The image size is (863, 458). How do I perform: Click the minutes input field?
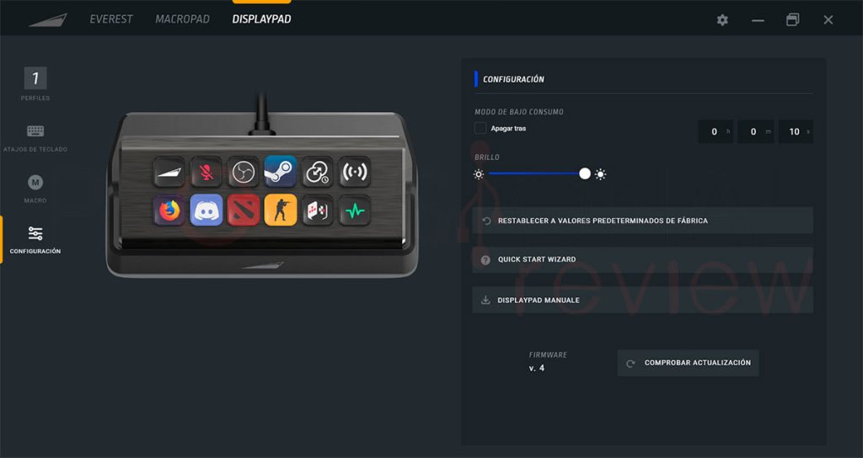(756, 131)
